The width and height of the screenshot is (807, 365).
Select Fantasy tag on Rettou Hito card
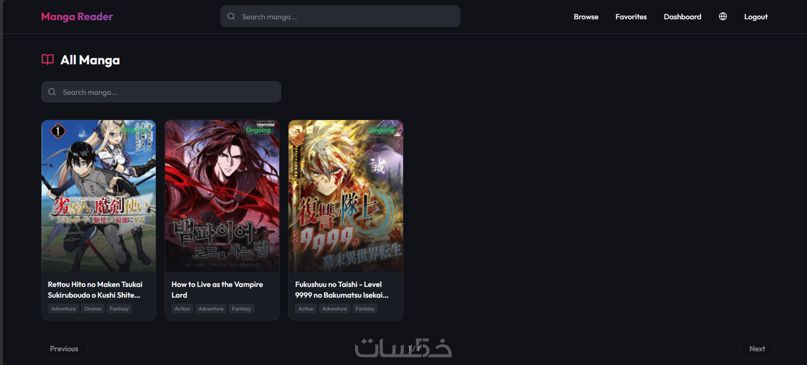pyautogui.click(x=119, y=309)
